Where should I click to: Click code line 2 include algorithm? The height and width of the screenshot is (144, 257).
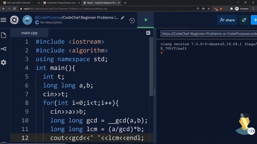pyautogui.click(x=72, y=50)
